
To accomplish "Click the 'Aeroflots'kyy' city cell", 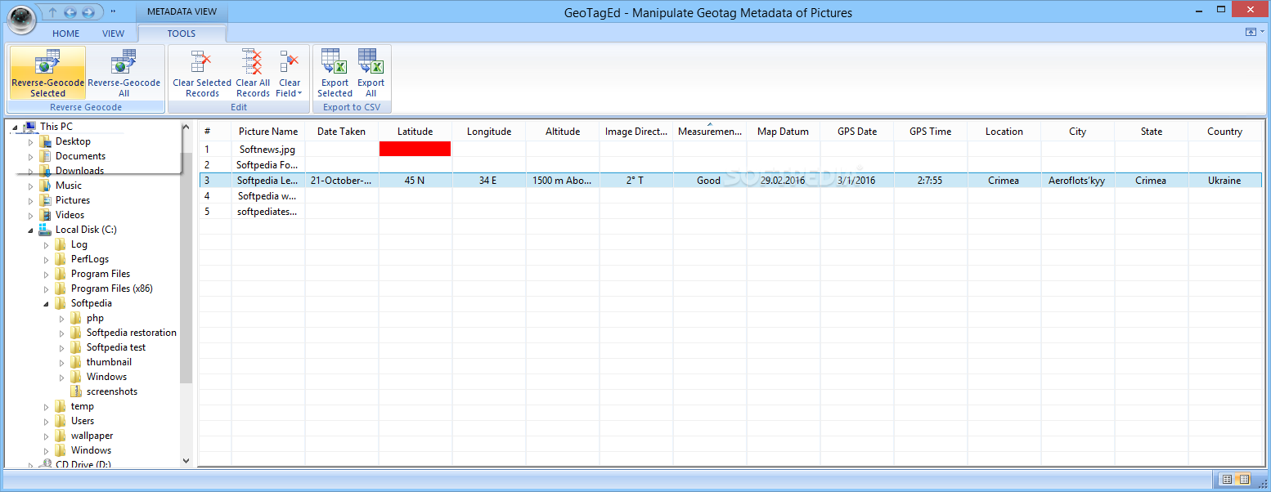I will [1077, 181].
